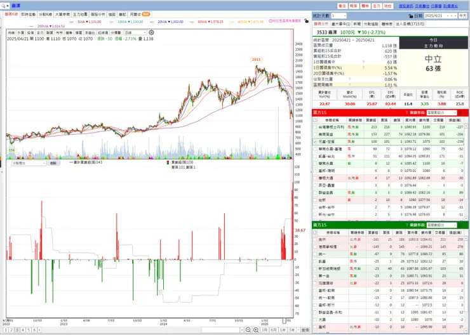Screen dimensions: 470x335
Task: Check buyer row with 買賣超 153
Action: click(315, 135)
